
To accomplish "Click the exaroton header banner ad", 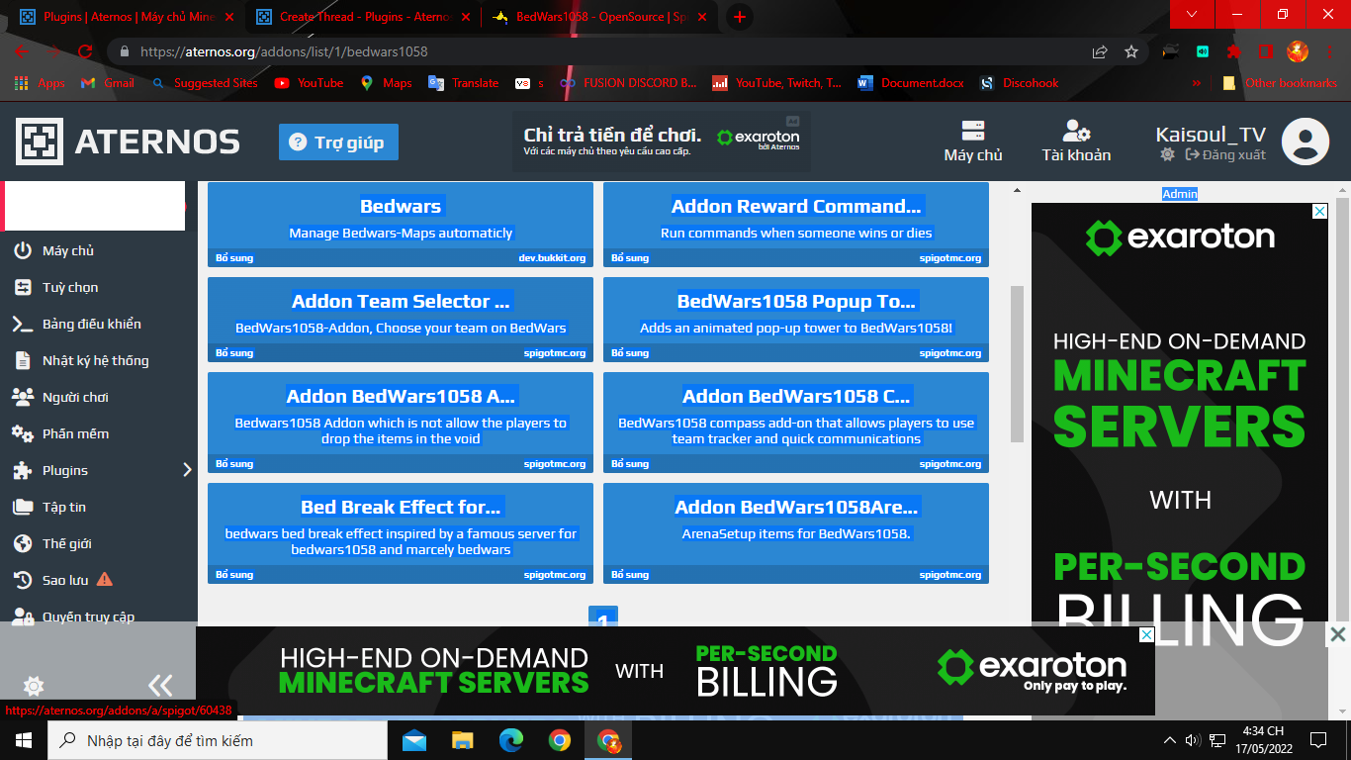I will click(662, 142).
